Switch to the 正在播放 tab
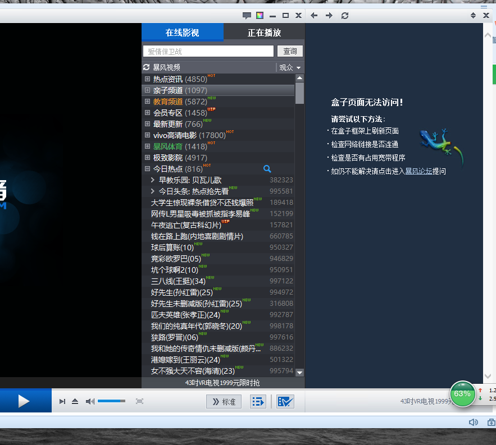 tap(264, 32)
